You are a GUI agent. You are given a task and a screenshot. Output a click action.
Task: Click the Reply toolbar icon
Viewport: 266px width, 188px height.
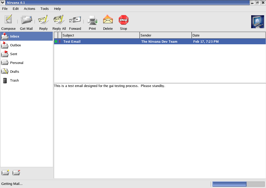coord(43,20)
